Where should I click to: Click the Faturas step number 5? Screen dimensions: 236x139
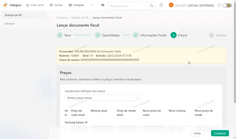tap(211, 35)
